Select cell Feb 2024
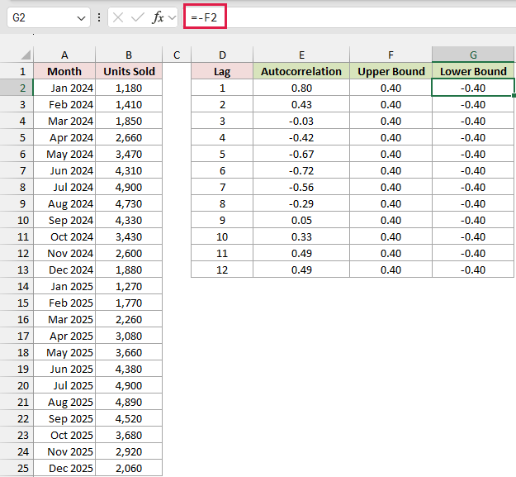 click(x=64, y=104)
